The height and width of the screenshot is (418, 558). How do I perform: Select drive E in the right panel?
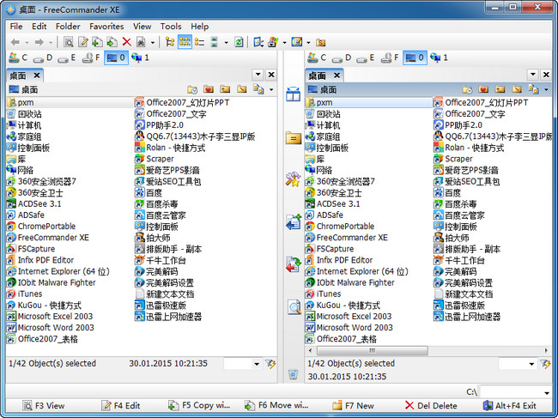point(366,58)
